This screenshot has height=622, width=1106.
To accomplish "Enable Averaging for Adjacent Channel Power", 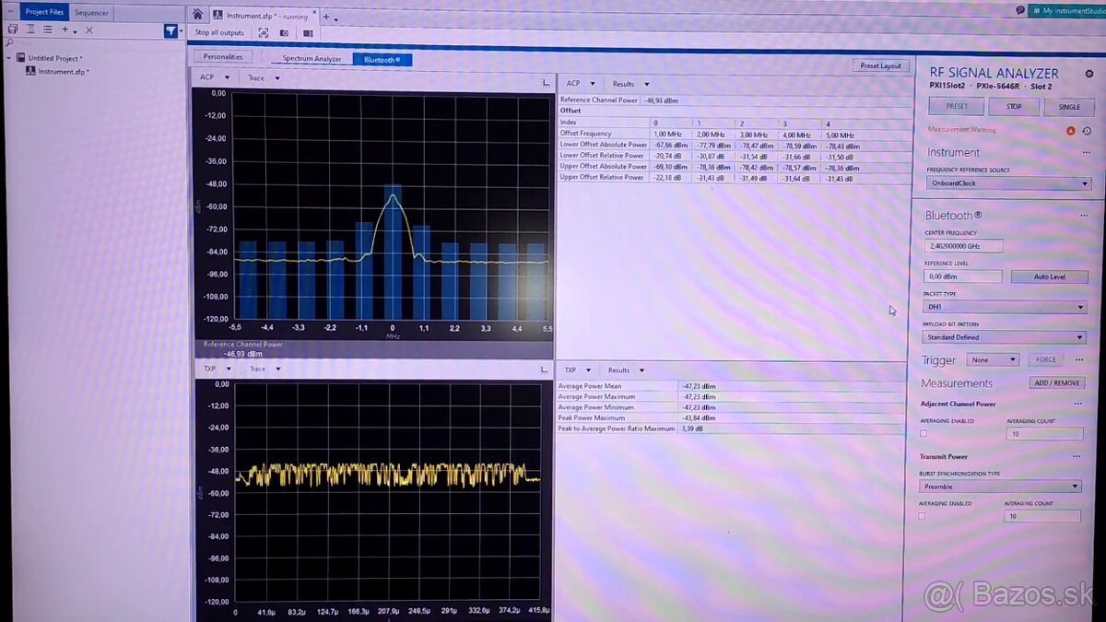I will click(x=924, y=433).
